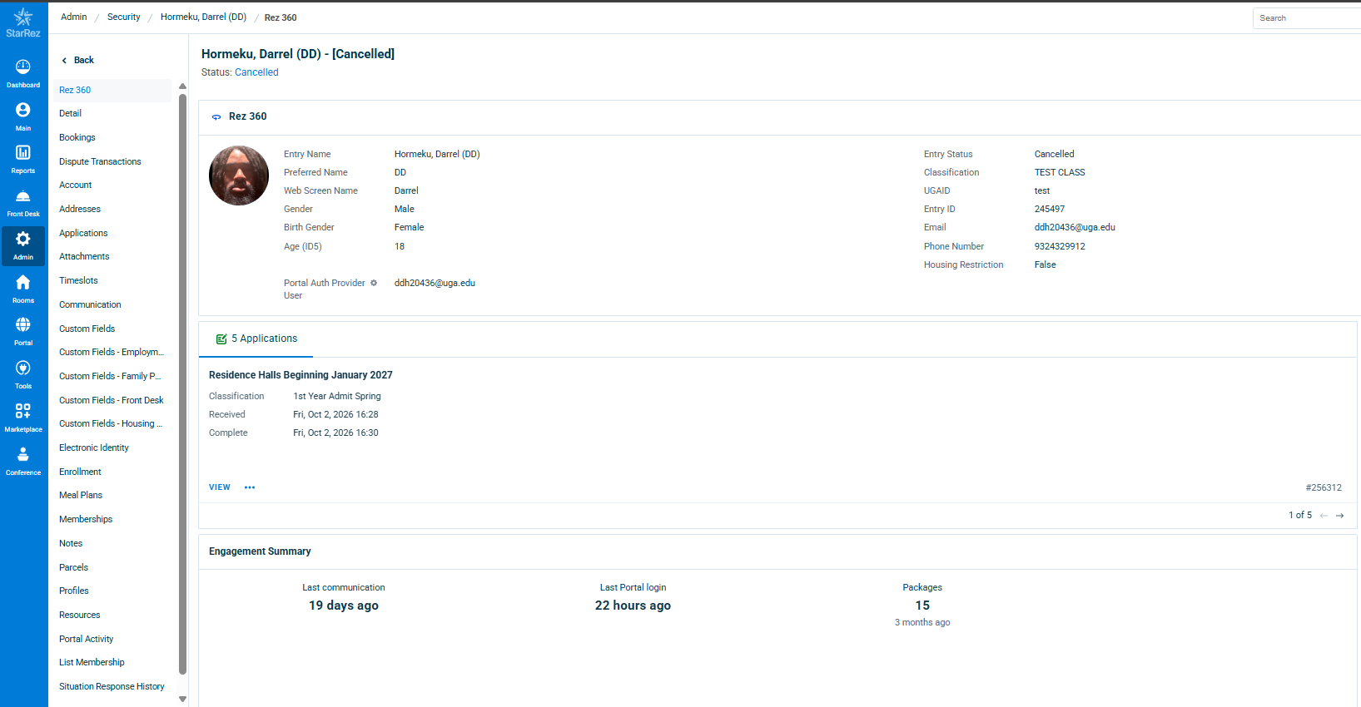Screen dimensions: 1361x707
Task: Click the Back button
Action: tap(77, 60)
